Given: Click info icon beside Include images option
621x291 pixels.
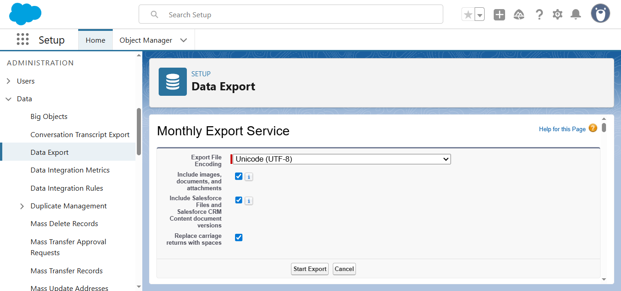Looking at the screenshot, I should 249,177.
